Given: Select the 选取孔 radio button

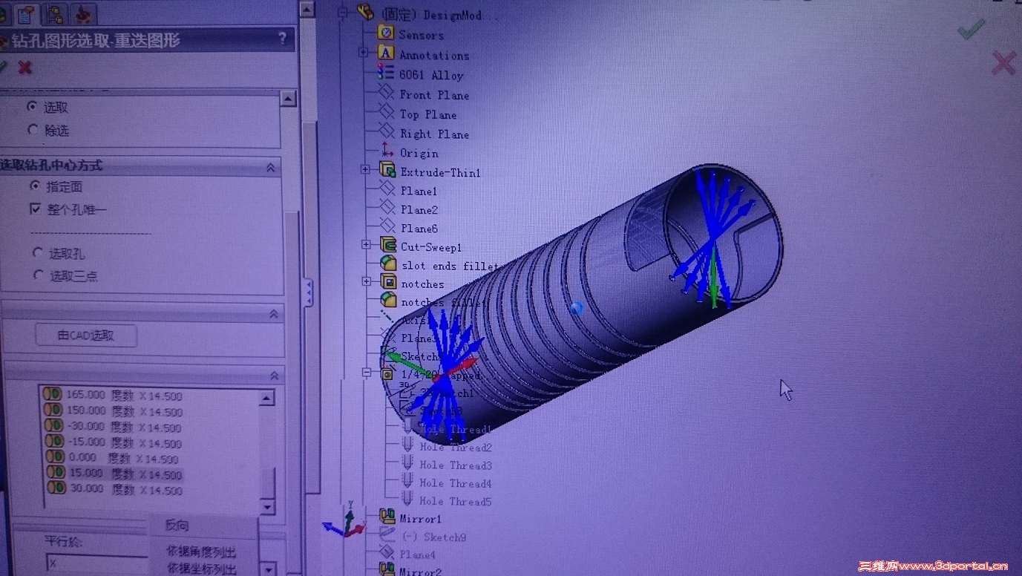Looking at the screenshot, I should (x=38, y=253).
